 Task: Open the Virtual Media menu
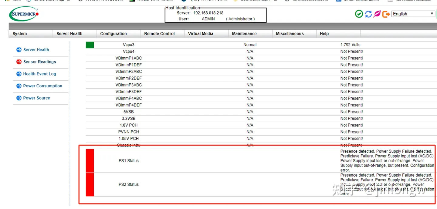pos(200,33)
